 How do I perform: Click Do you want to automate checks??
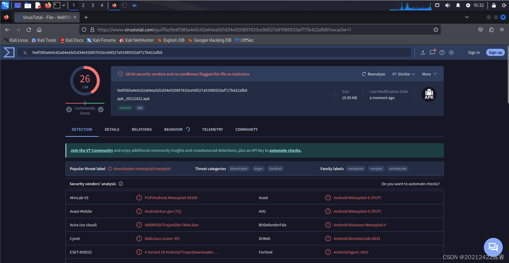coord(410,184)
